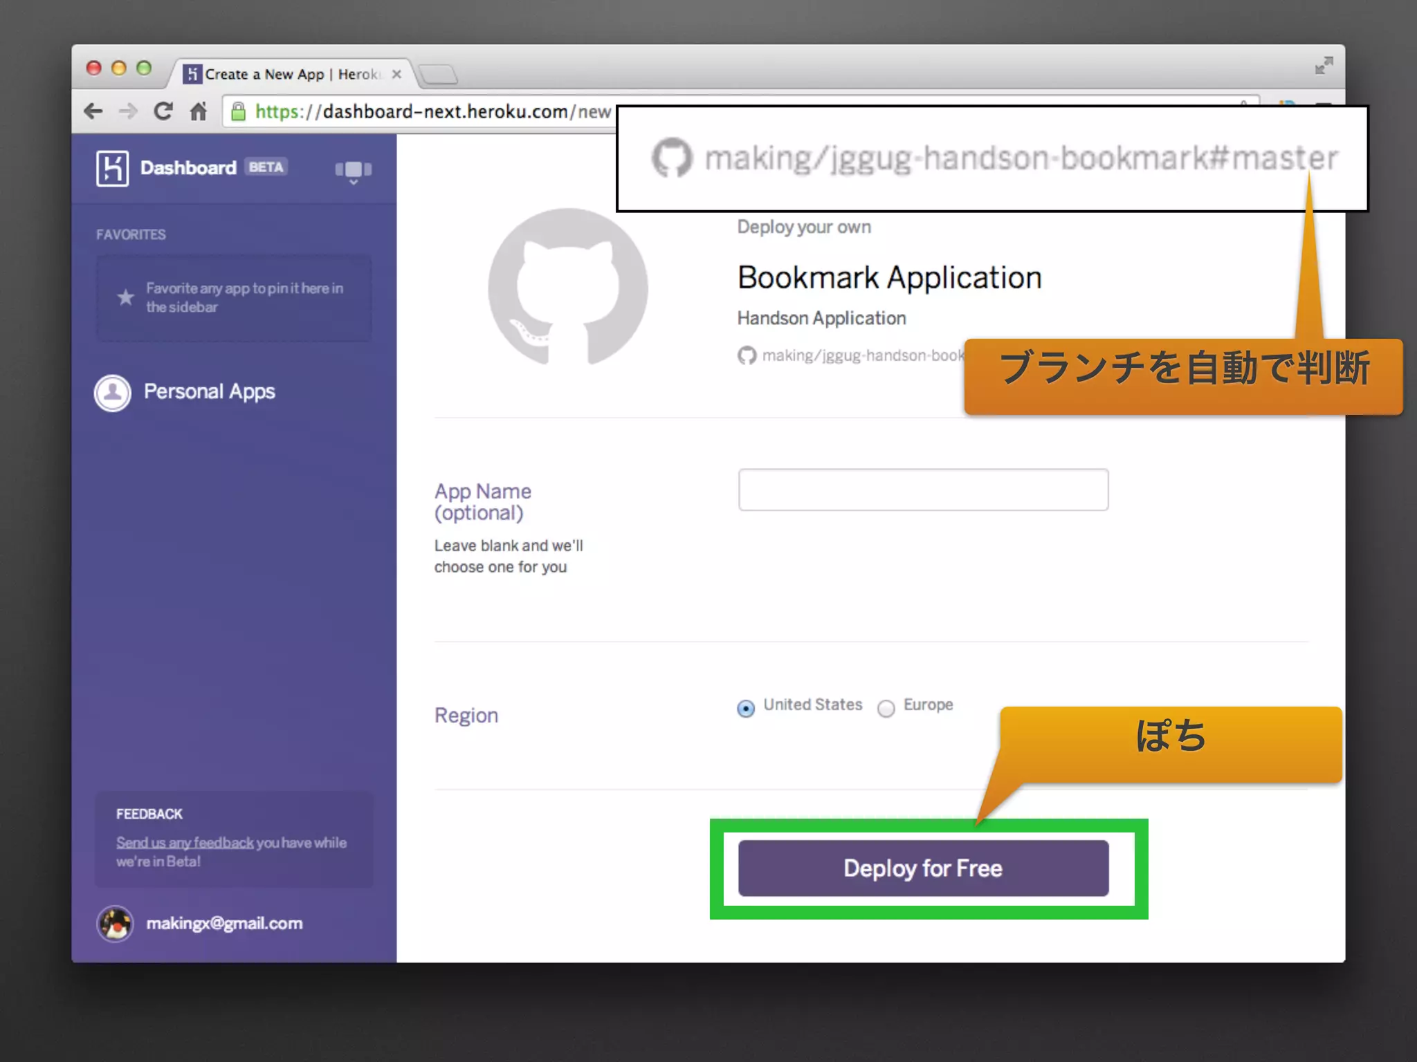Screen dimensions: 1417x1062
Task: Click the Deploy for Free button
Action: [923, 868]
